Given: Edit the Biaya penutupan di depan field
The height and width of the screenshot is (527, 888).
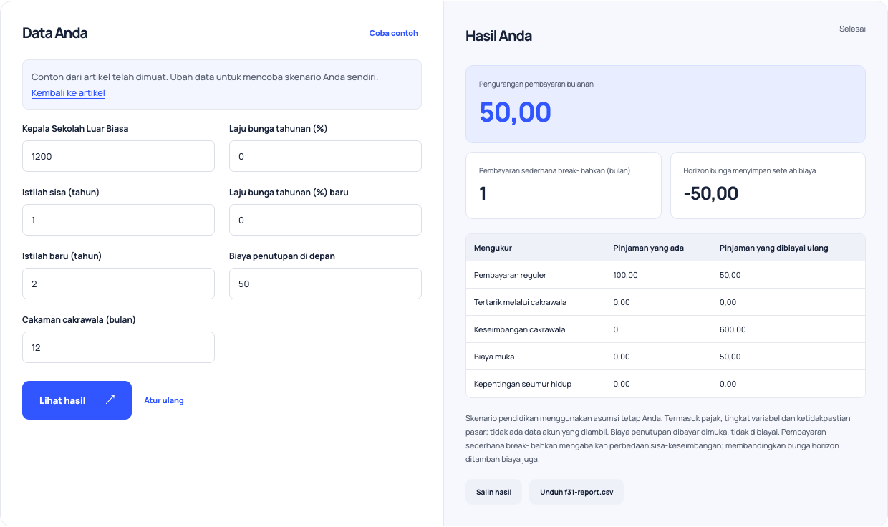Looking at the screenshot, I should pyautogui.click(x=325, y=284).
